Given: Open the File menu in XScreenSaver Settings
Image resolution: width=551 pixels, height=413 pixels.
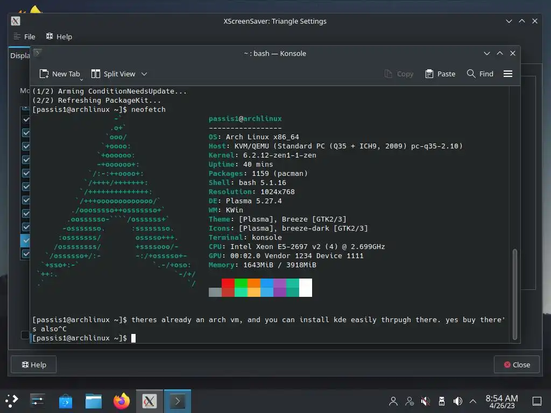Looking at the screenshot, I should pyautogui.click(x=24, y=37).
